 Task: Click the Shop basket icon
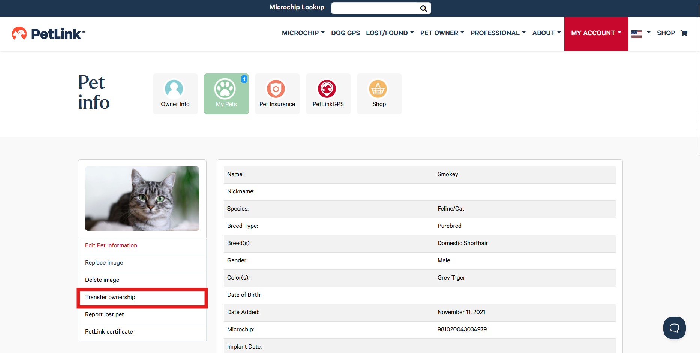click(x=378, y=89)
